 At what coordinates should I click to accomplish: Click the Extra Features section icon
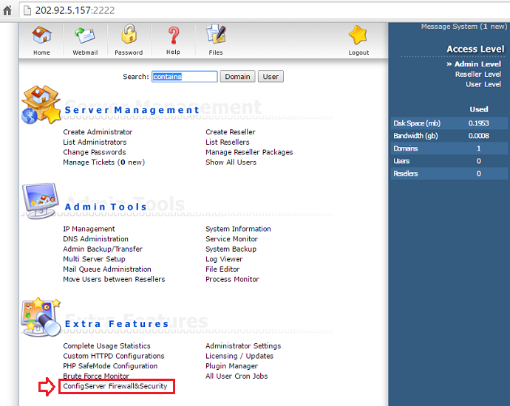pyautogui.click(x=41, y=317)
